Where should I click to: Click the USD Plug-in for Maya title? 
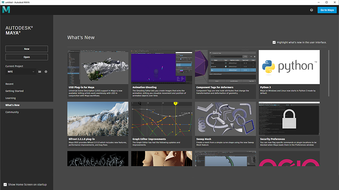tap(81, 87)
